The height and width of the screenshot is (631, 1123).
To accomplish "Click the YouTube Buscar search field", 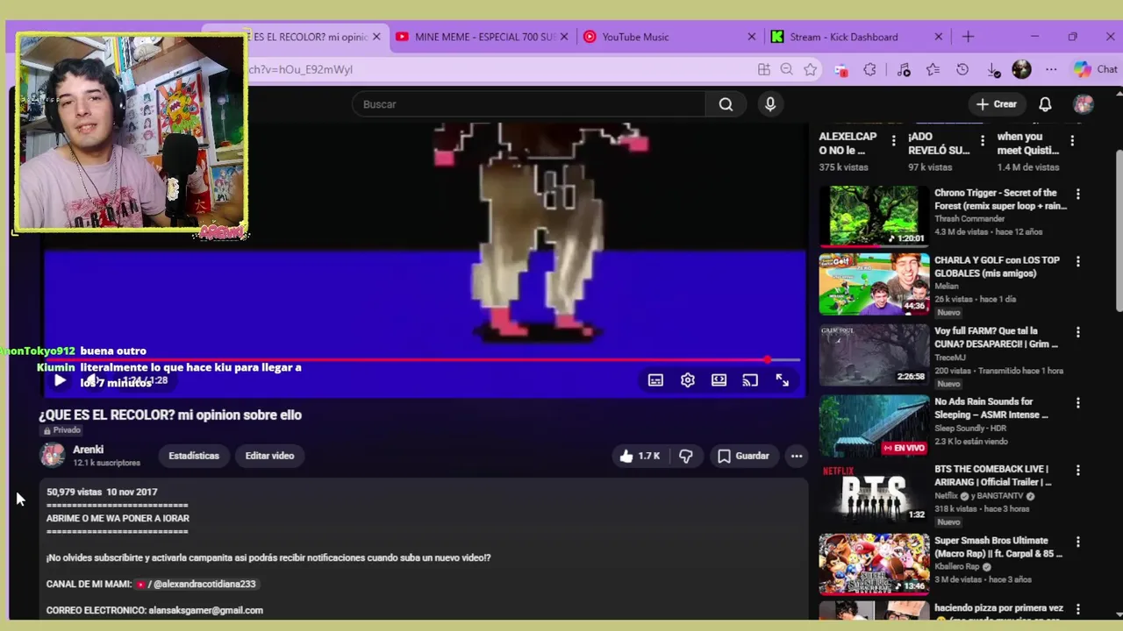I will point(529,104).
